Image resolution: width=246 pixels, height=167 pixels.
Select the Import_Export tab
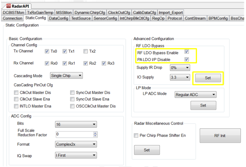click(x=171, y=13)
